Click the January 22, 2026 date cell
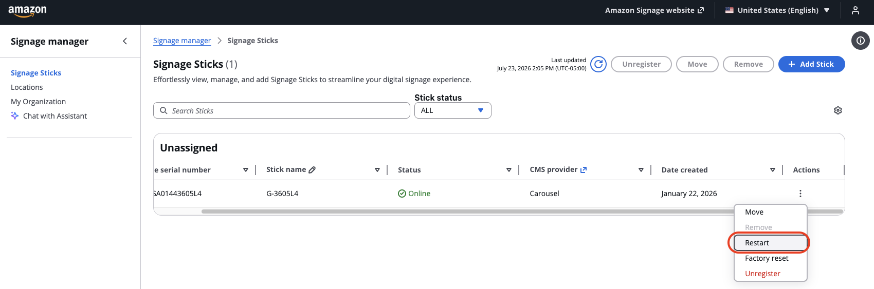This screenshot has width=874, height=289. [x=689, y=194]
